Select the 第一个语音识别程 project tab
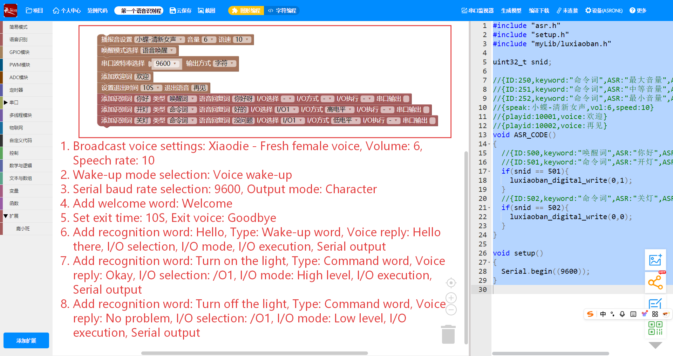This screenshot has height=356, width=673. [138, 11]
